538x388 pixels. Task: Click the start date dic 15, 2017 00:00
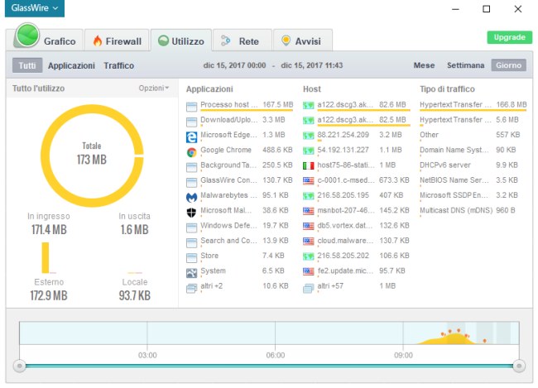click(234, 65)
